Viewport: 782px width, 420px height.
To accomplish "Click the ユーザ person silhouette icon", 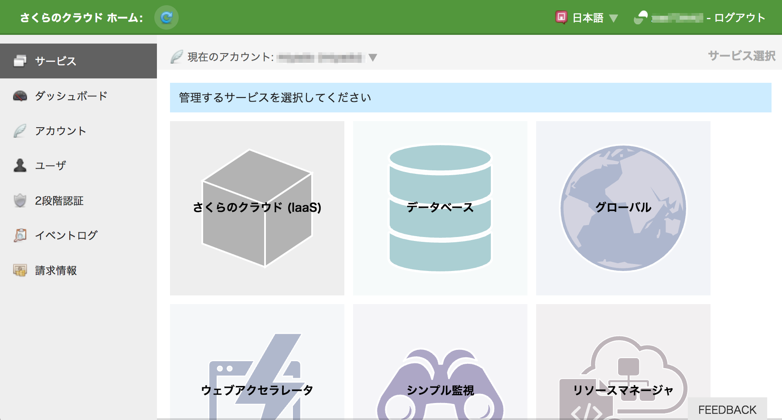I will [20, 165].
